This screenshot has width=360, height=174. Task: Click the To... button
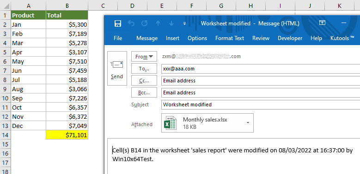coord(144,69)
